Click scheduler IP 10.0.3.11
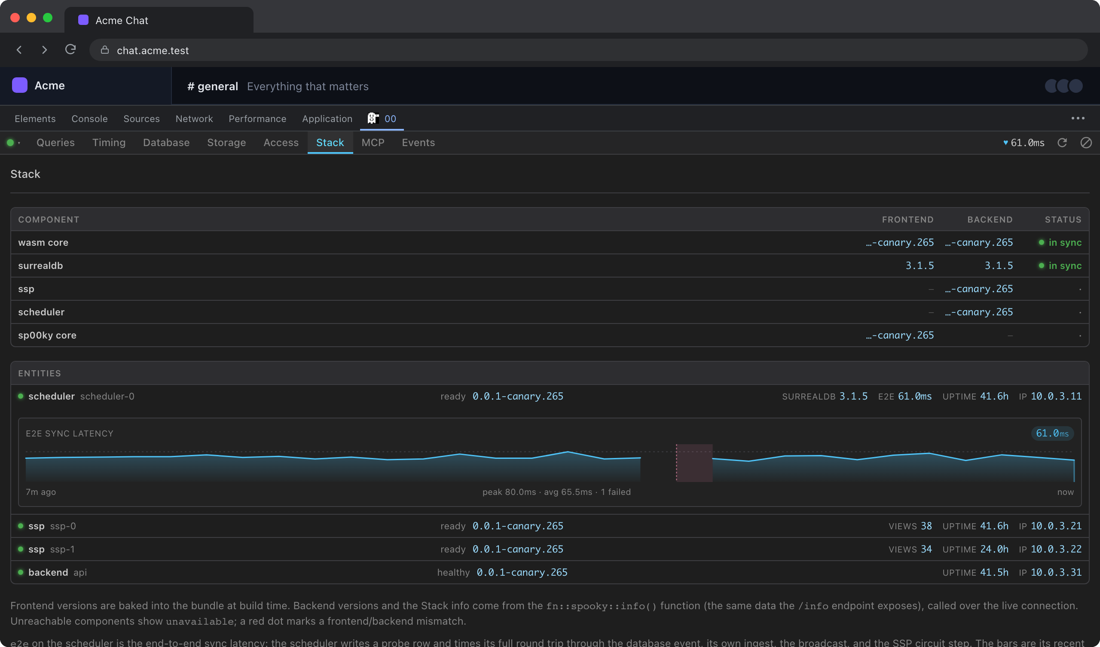 tap(1056, 396)
